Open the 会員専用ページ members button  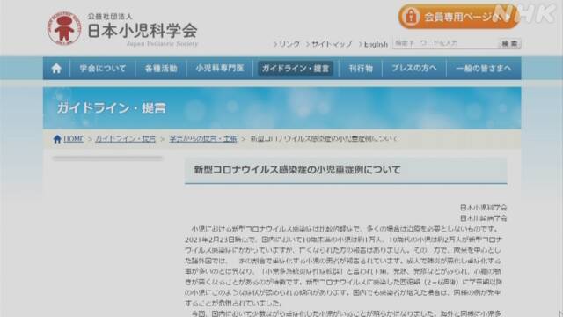click(x=459, y=17)
